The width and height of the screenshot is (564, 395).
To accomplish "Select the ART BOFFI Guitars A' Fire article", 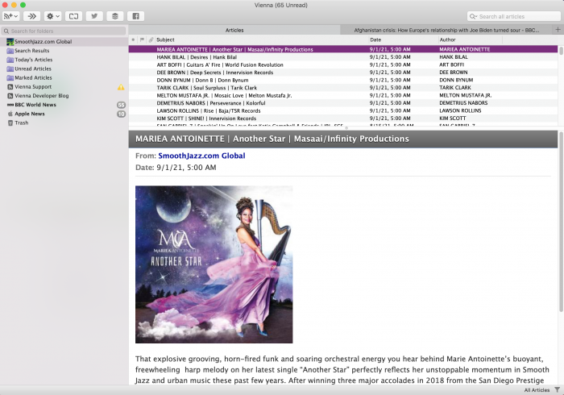I will [x=343, y=64].
